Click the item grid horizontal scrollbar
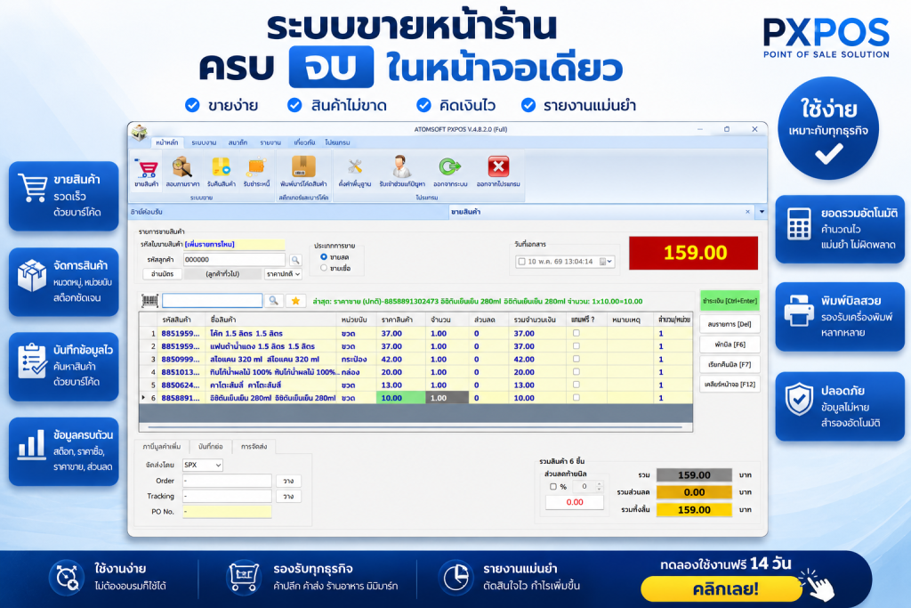Image resolution: width=911 pixels, height=608 pixels. coord(415,427)
